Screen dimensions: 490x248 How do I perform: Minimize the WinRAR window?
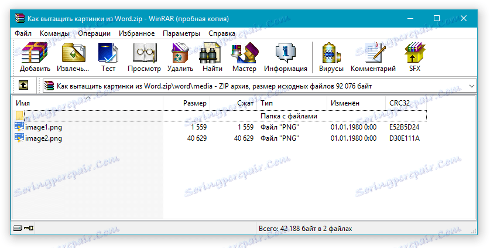(x=410, y=19)
